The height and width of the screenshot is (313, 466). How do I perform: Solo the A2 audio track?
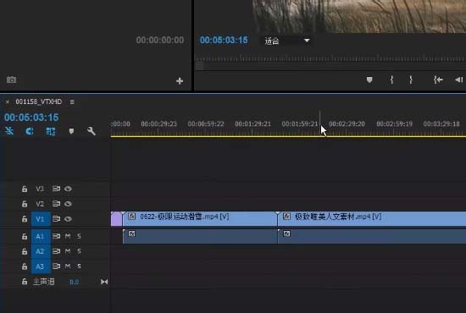click(79, 251)
